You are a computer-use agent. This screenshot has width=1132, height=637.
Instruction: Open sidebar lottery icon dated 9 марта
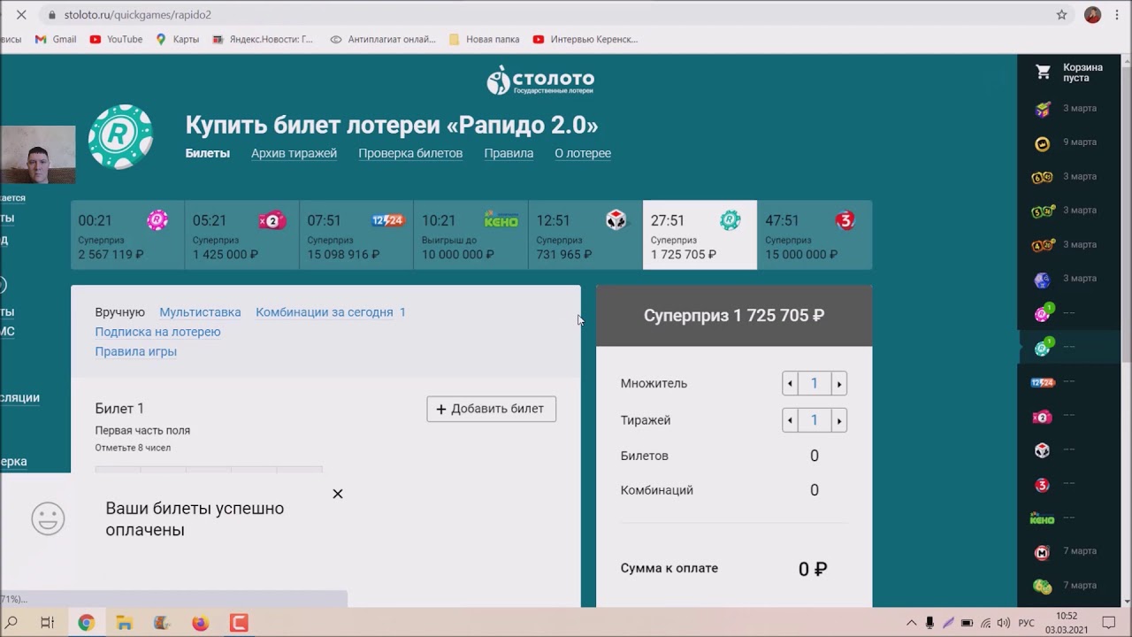point(1043,142)
